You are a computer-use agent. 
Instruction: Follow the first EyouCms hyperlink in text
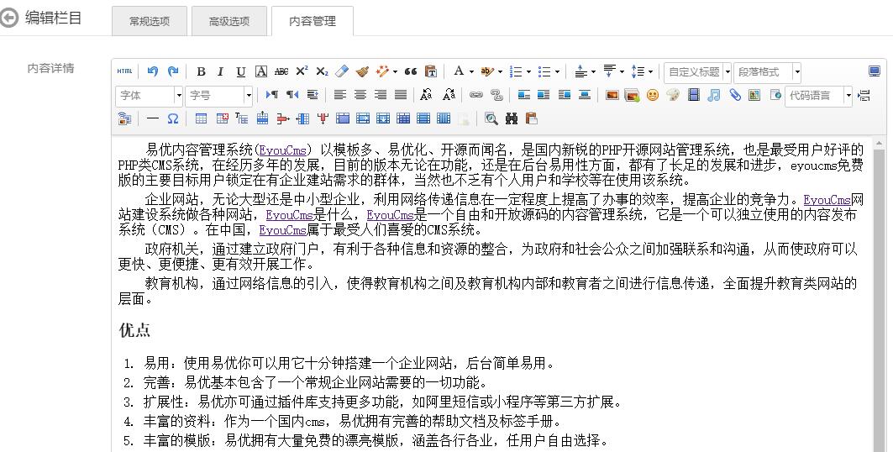[x=282, y=151]
